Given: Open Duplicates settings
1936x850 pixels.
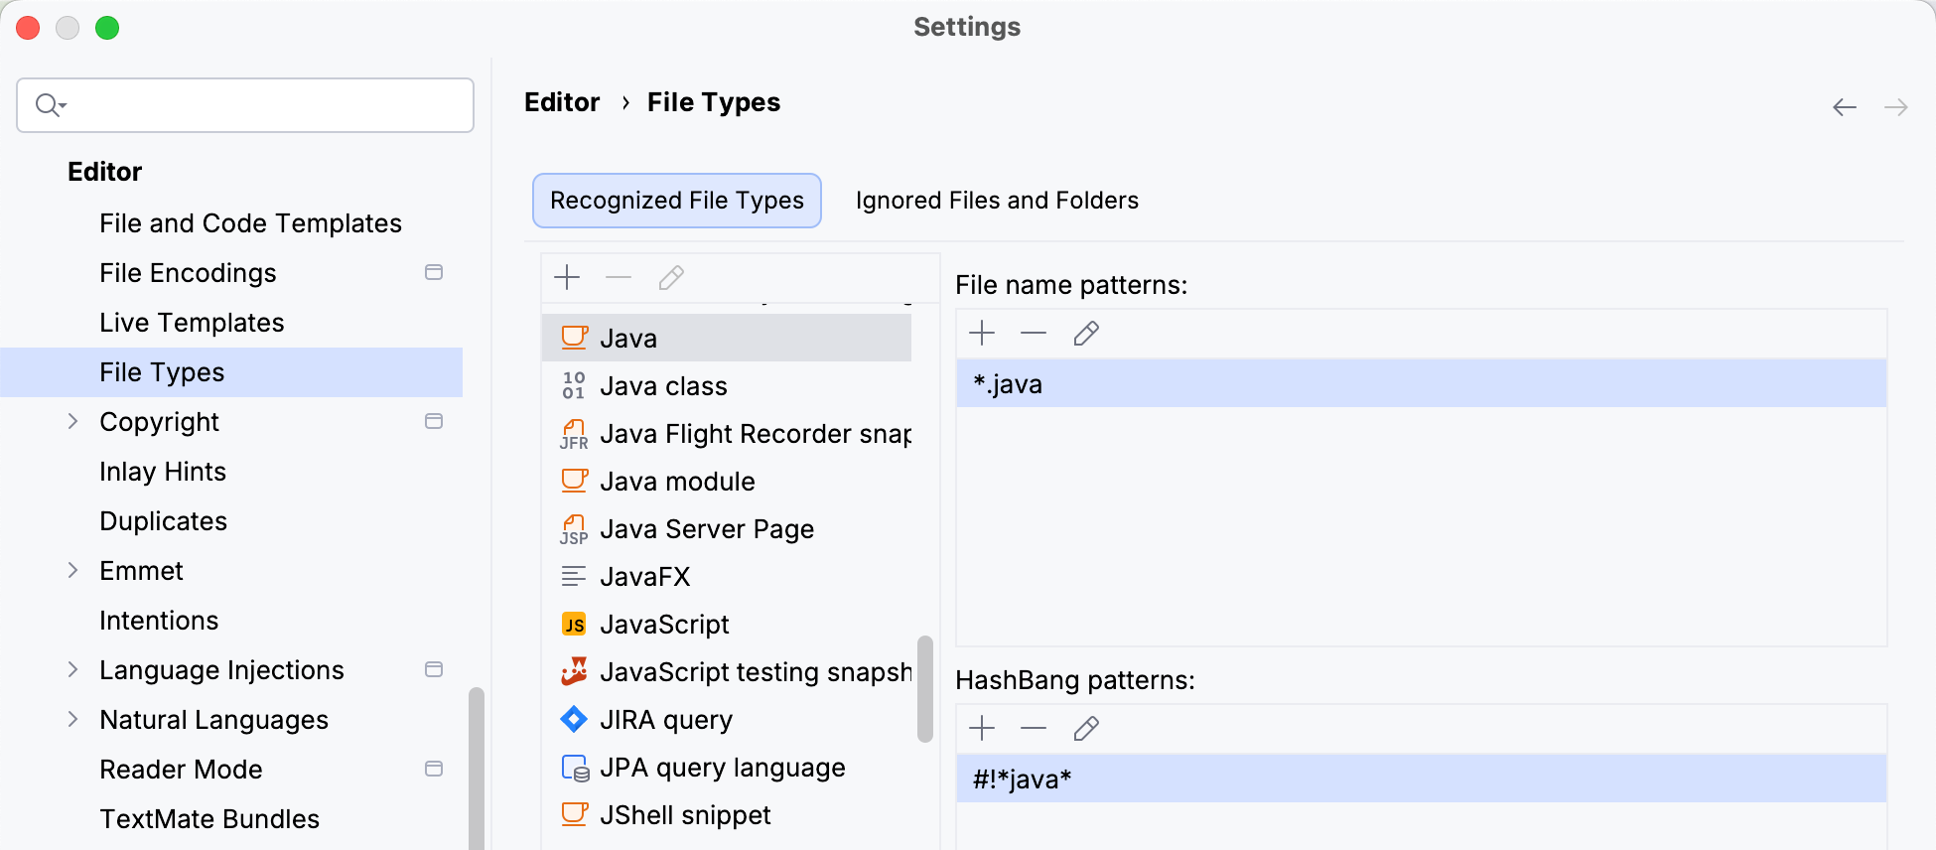Looking at the screenshot, I should click(163, 521).
